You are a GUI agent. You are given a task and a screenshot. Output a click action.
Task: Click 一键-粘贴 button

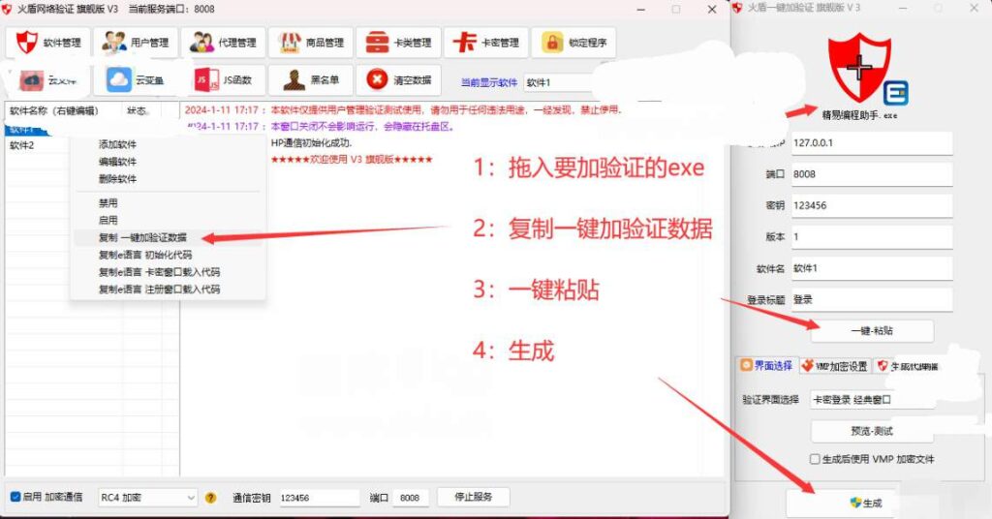tap(872, 330)
